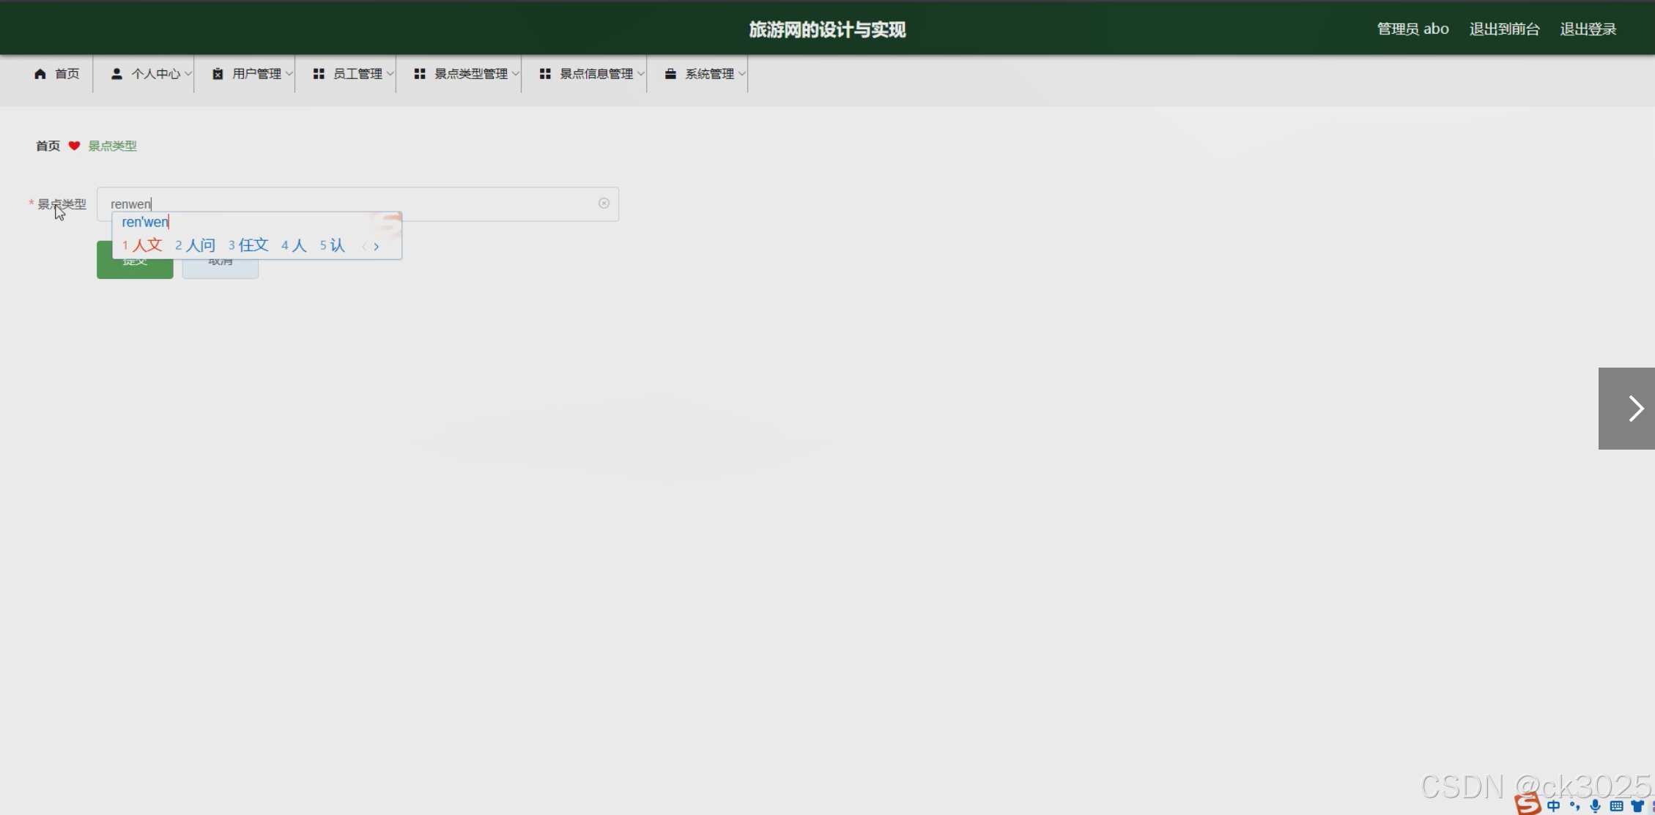Click the red heart breadcrumb icon
The width and height of the screenshot is (1655, 815).
pos(74,146)
